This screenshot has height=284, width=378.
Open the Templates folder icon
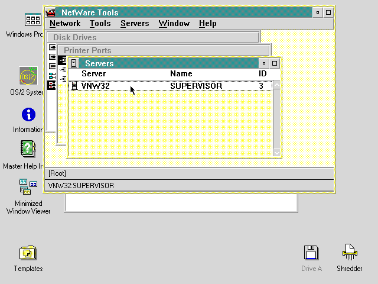click(x=28, y=253)
